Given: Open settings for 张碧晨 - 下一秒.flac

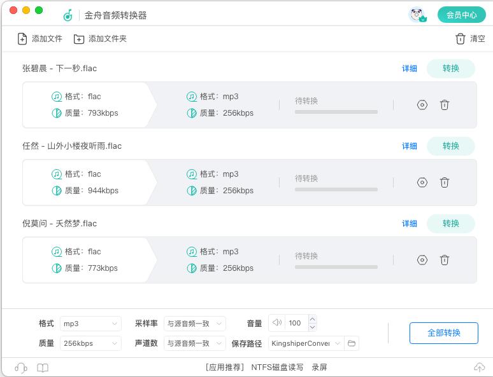Looking at the screenshot, I should (422, 105).
